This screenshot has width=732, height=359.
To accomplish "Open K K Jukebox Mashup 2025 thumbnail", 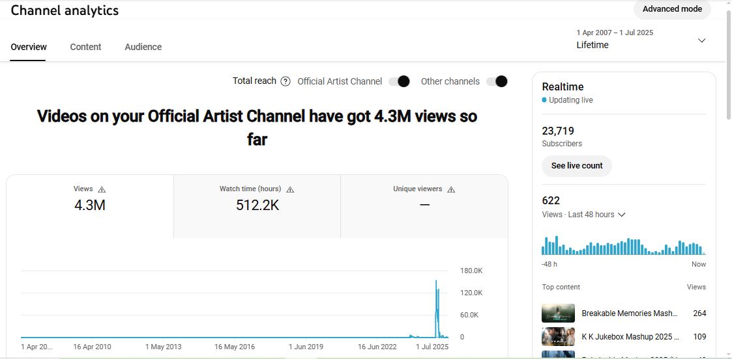I will click(558, 337).
